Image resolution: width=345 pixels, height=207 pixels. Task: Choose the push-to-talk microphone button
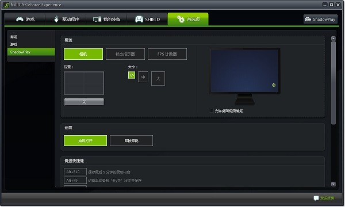pos(131,140)
